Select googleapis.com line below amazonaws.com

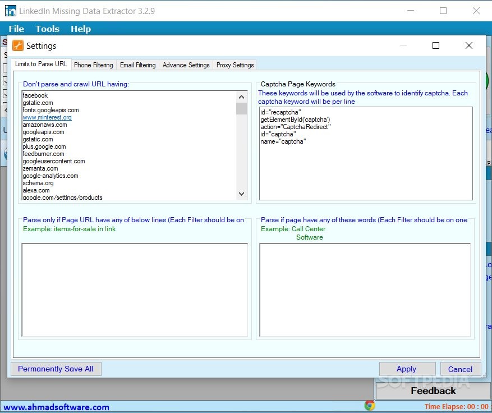point(43,132)
